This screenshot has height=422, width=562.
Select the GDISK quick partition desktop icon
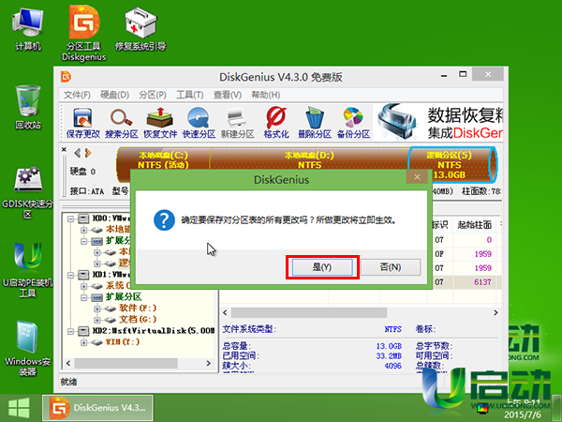pyautogui.click(x=27, y=192)
